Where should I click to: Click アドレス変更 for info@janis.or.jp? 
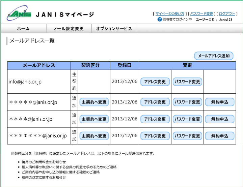(155, 82)
